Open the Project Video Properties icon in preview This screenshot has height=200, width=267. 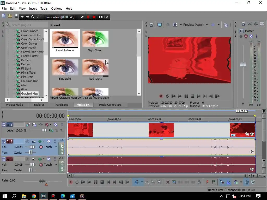coord(151,25)
